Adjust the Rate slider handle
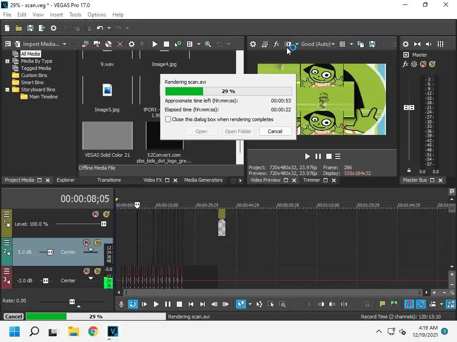This screenshot has height=342, width=457. click(72, 301)
